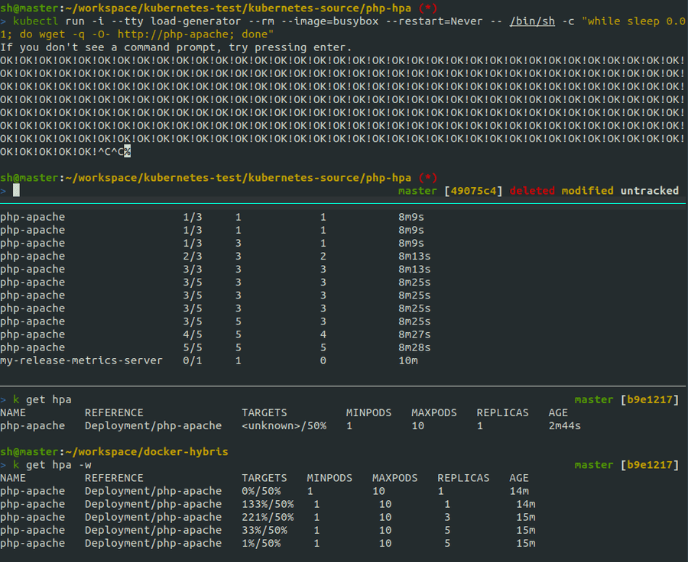The image size is (688, 562).
Task: Click the '0/1' metrics-server ready value
Action: (193, 360)
